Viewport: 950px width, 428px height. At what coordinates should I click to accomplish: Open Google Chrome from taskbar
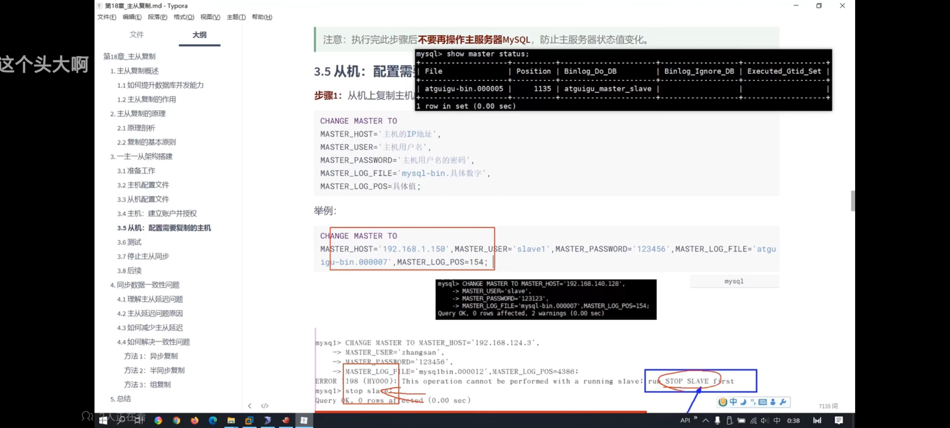pyautogui.click(x=176, y=420)
